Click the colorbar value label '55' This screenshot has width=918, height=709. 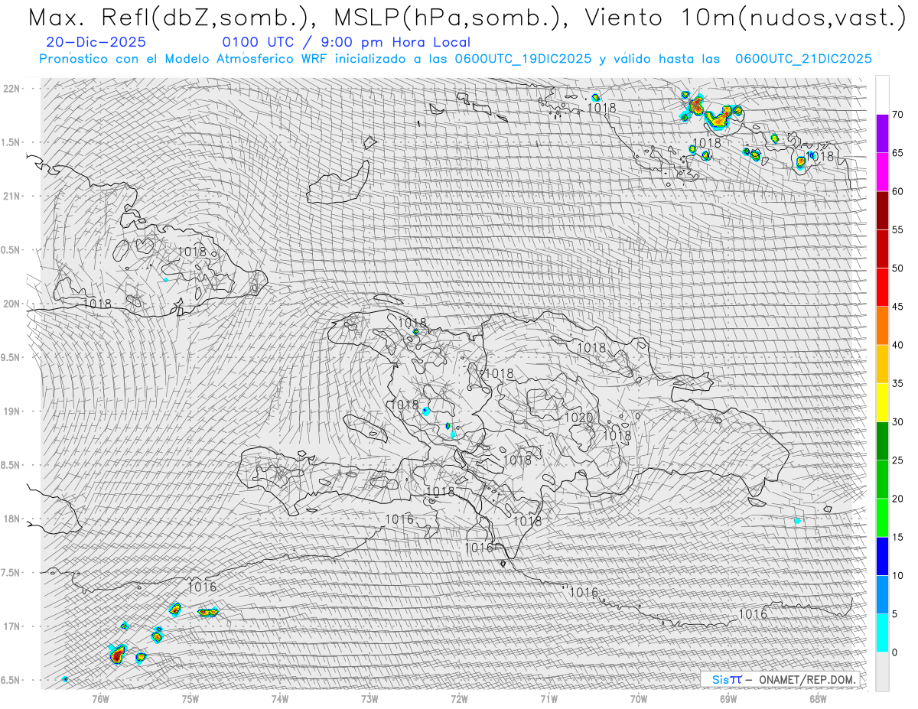coord(898,229)
